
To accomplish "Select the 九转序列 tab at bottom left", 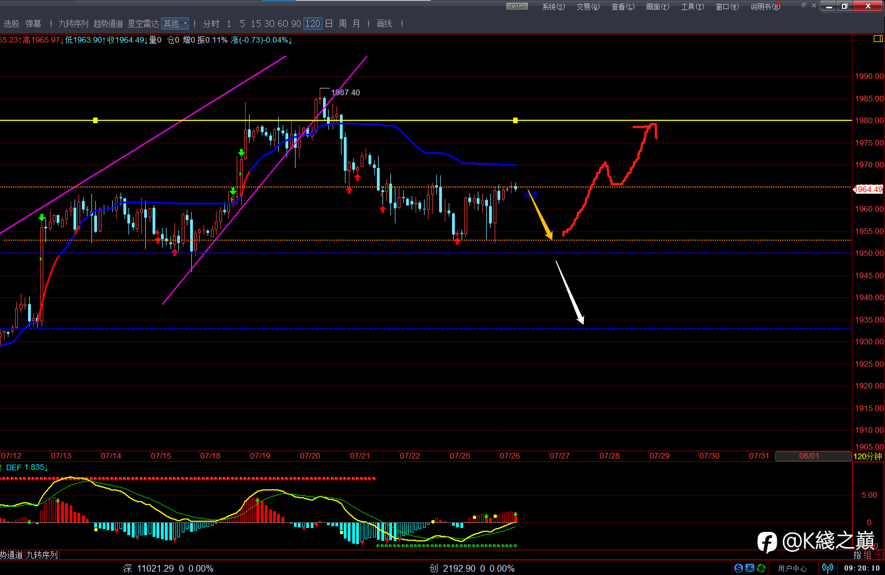I will (42, 555).
